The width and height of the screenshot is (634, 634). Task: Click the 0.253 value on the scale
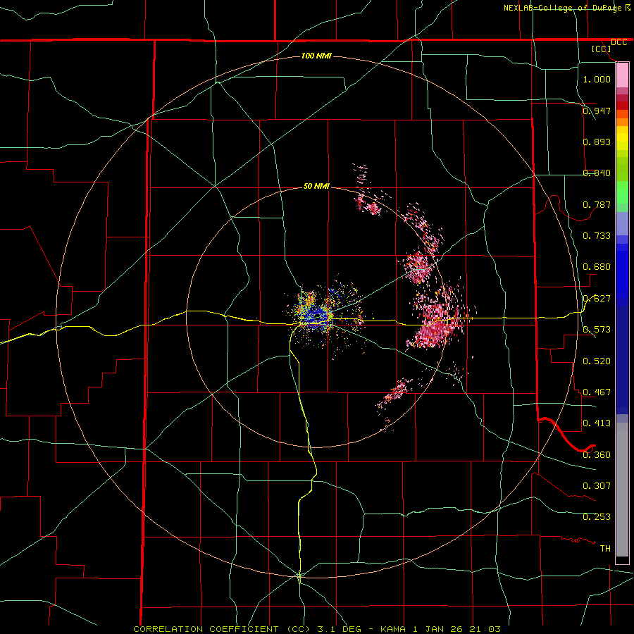[597, 517]
